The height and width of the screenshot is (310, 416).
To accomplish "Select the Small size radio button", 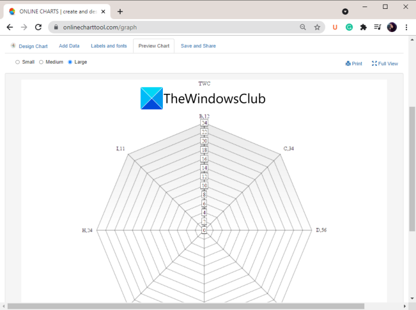I will click(17, 62).
